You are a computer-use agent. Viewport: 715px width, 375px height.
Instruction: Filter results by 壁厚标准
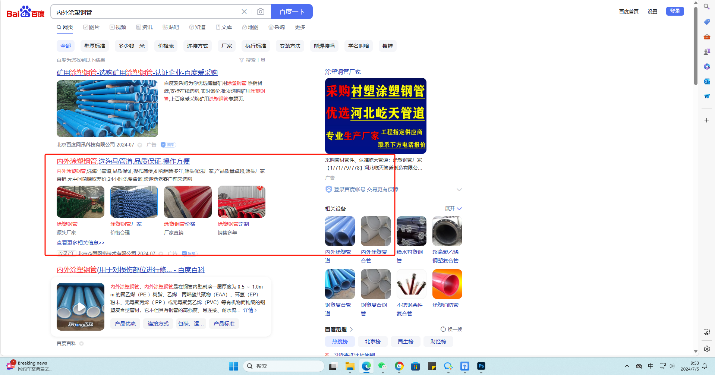(95, 46)
